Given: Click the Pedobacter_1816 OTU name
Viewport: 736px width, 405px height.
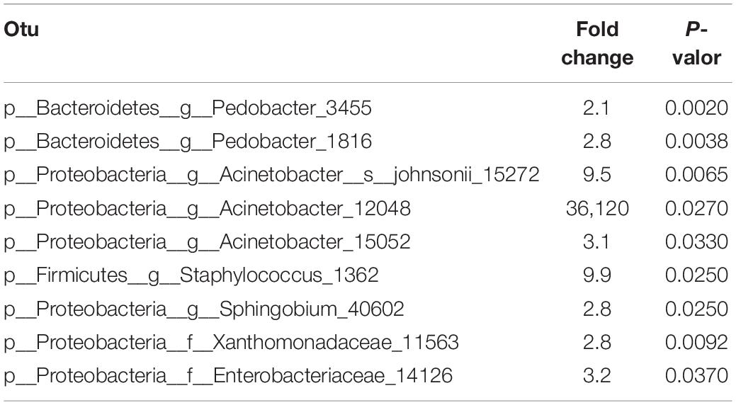Looking at the screenshot, I should [x=188, y=142].
